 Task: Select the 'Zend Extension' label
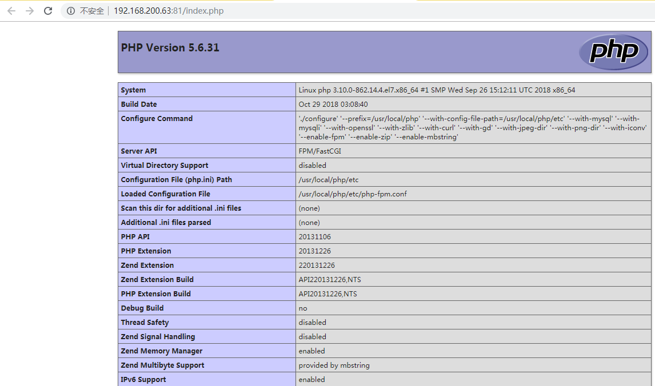[x=147, y=265]
